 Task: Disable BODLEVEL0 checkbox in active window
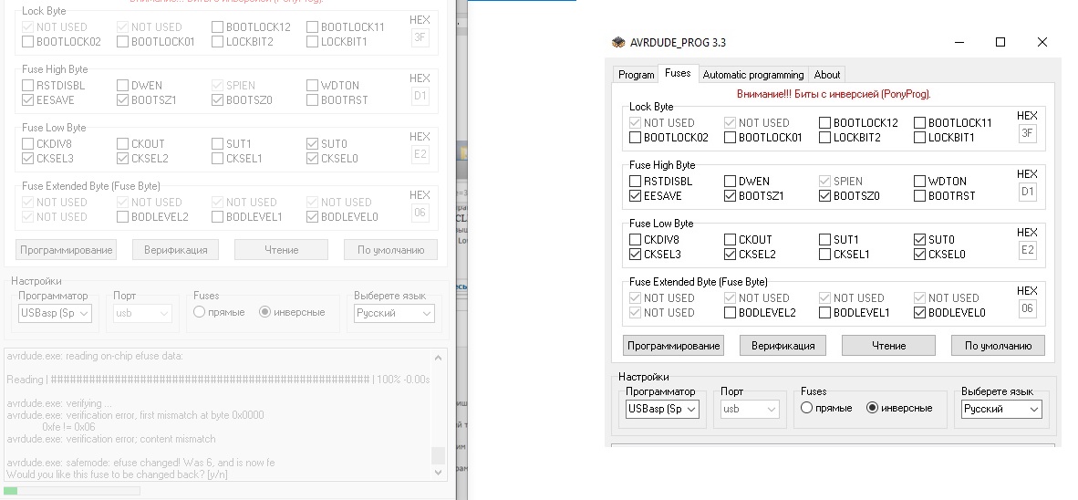tap(920, 313)
